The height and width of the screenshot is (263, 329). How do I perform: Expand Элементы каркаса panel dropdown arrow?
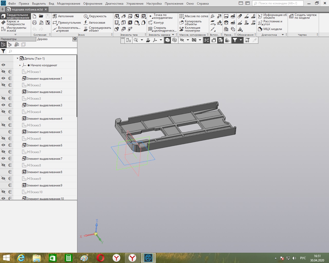[173, 35]
